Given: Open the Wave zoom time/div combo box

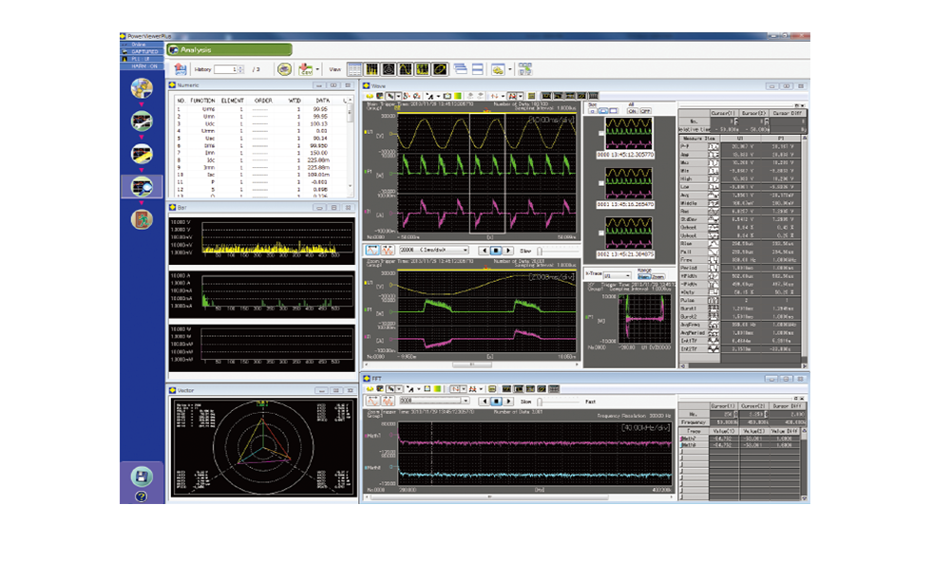Looking at the screenshot, I should coord(434,251).
